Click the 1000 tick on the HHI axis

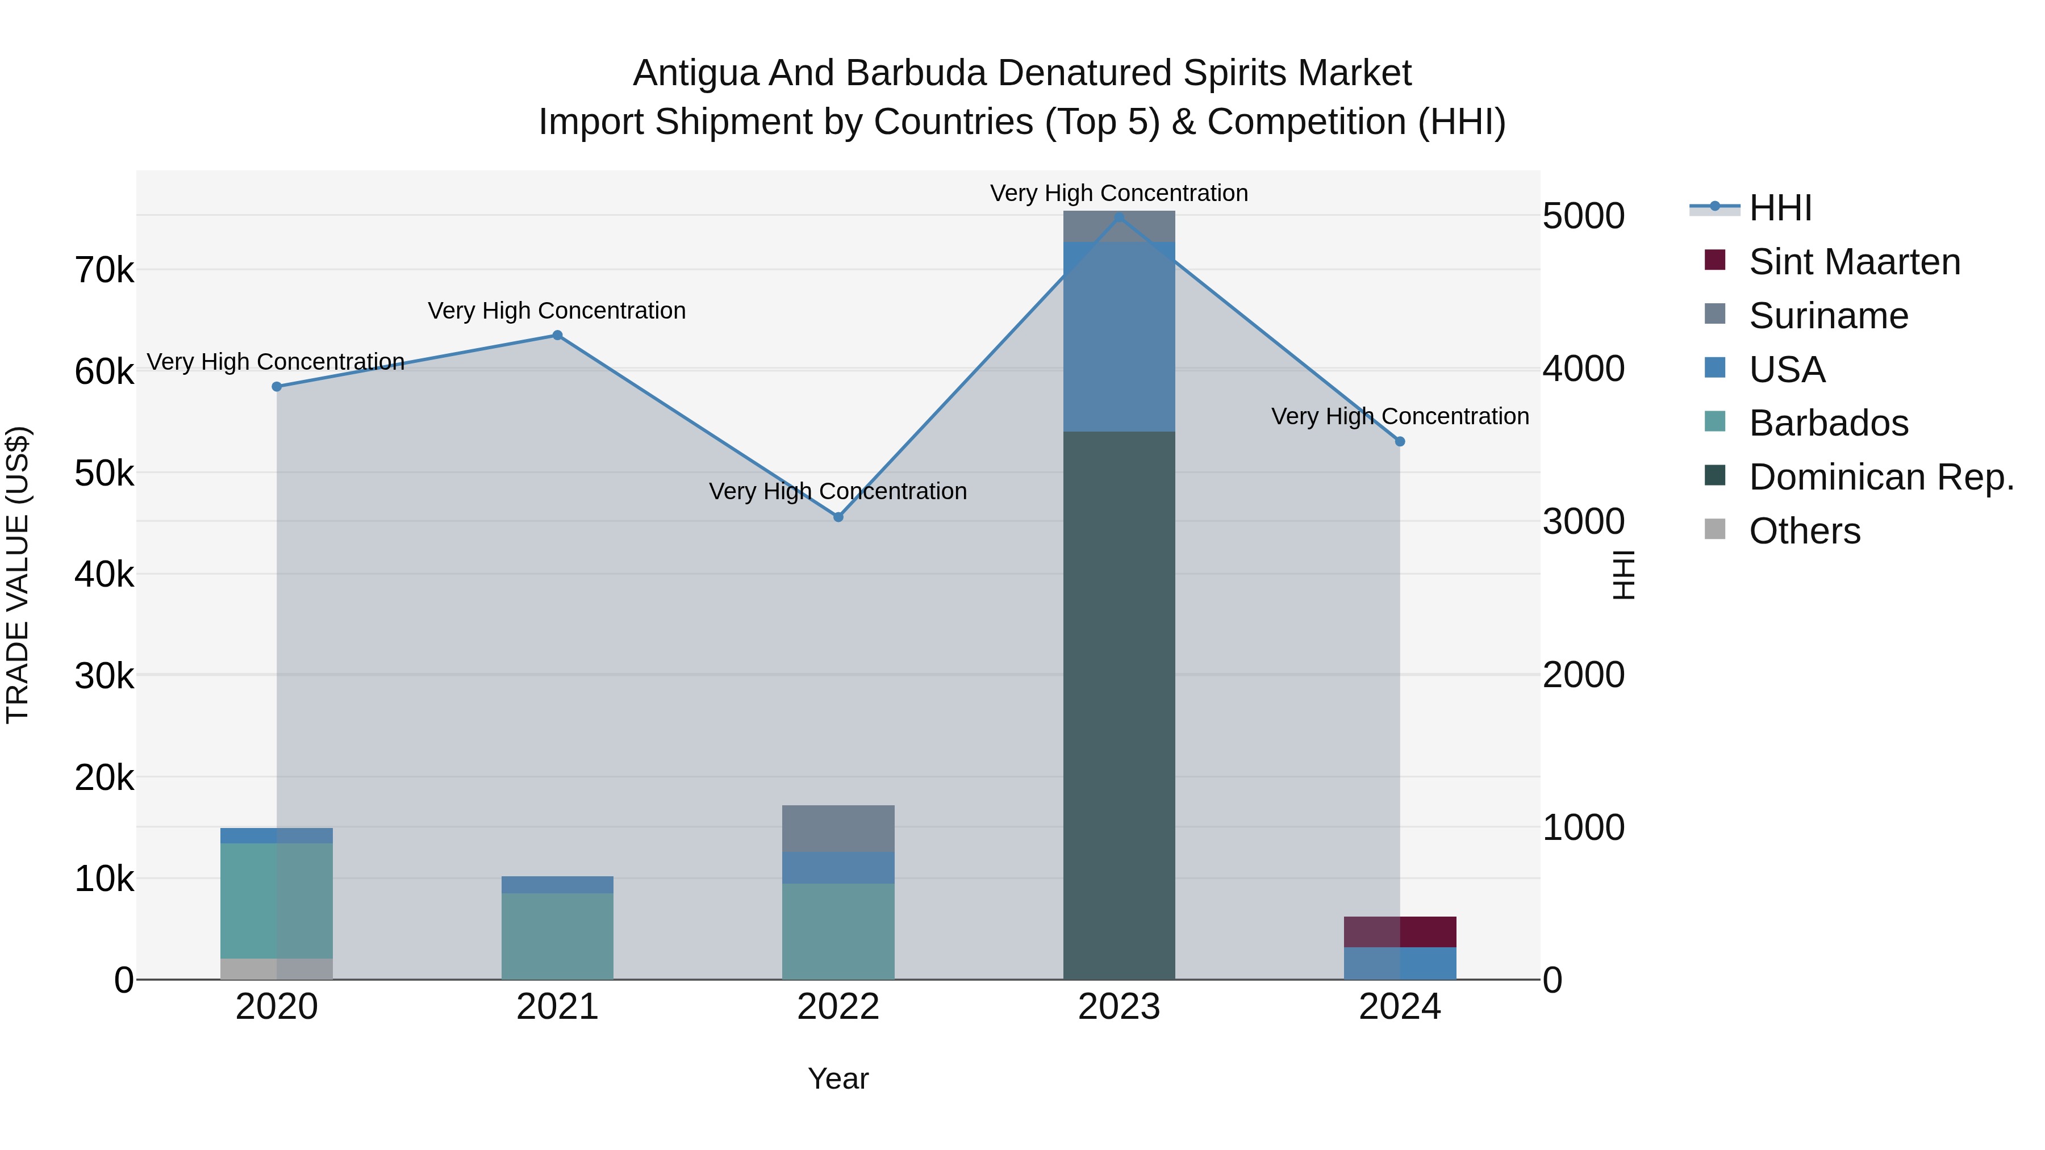click(x=1584, y=828)
